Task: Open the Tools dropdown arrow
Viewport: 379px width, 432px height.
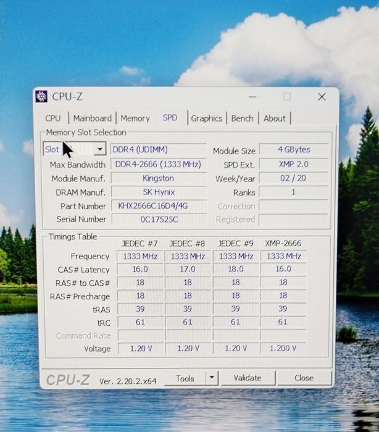Action: click(x=212, y=378)
